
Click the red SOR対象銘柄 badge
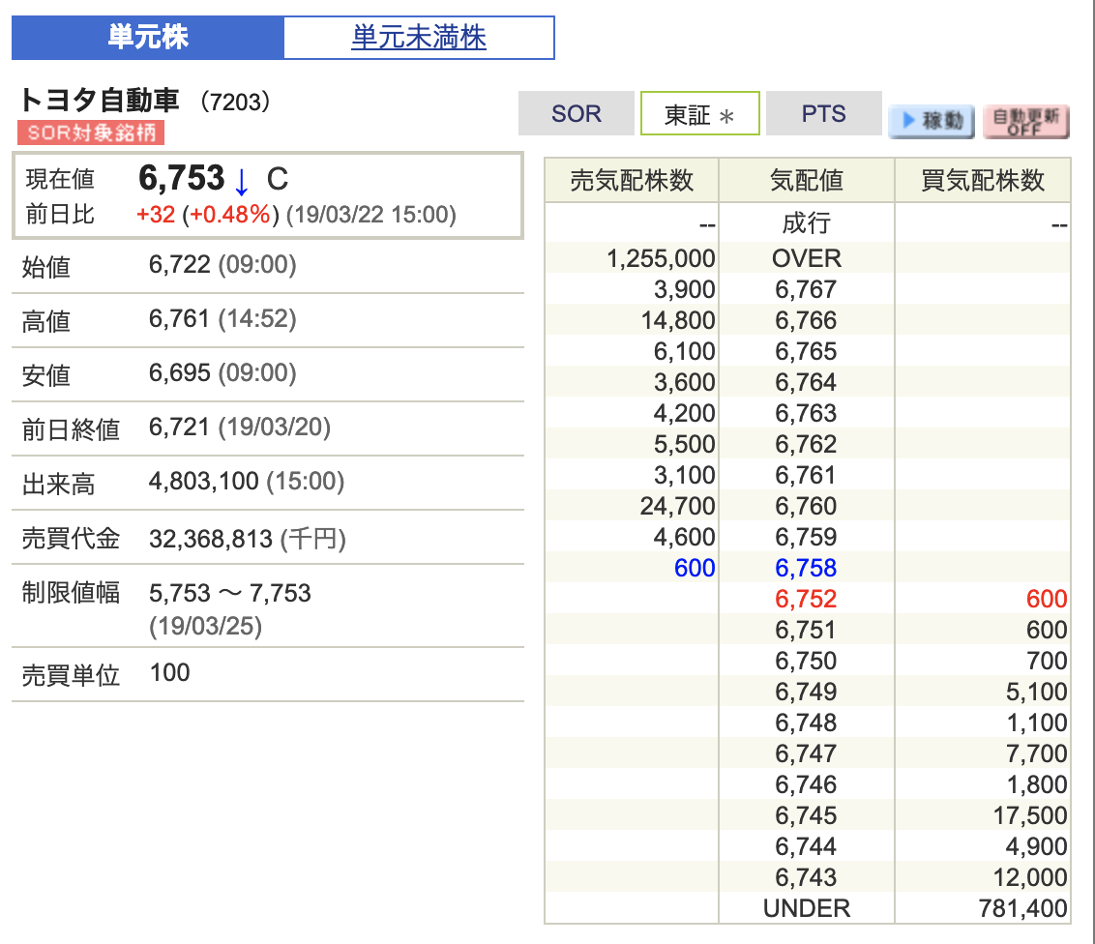click(x=92, y=132)
